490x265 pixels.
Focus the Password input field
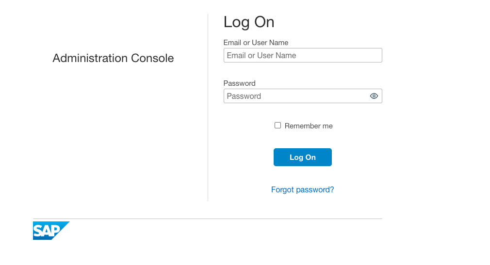[x=296, y=96]
